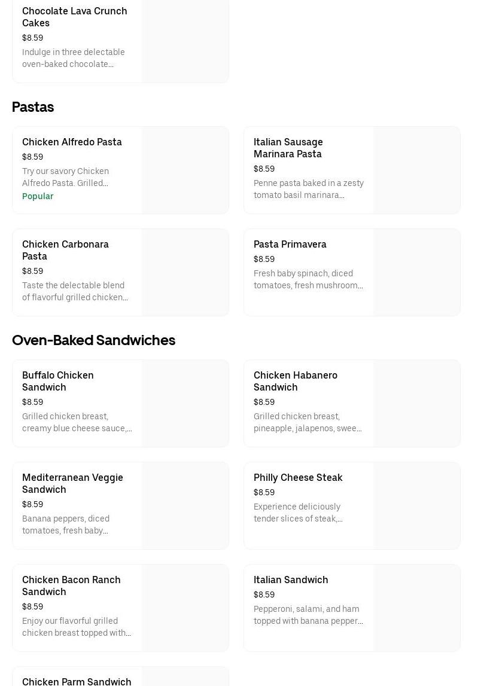Click the Popular tag on Chicken Alfredo
481x686 pixels.
click(38, 196)
